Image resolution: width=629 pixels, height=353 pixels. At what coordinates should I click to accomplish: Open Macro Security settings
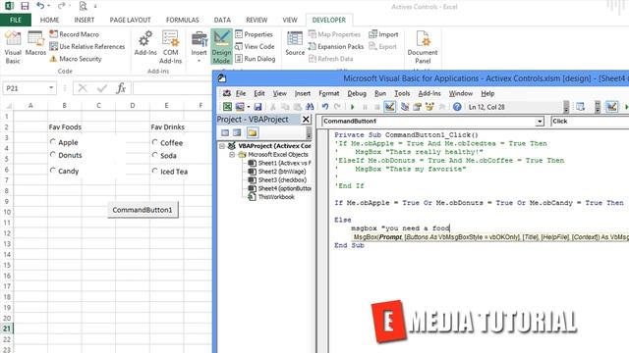[x=76, y=59]
